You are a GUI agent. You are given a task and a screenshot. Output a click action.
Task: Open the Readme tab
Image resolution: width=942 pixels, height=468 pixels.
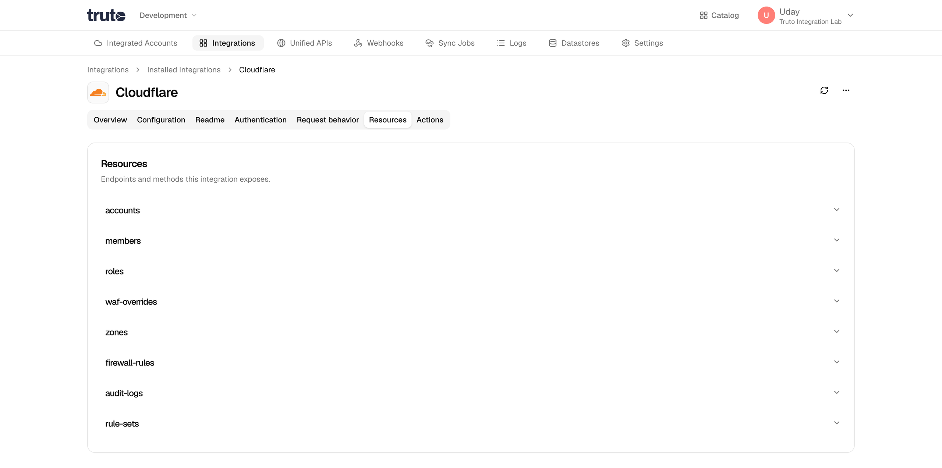coord(210,120)
